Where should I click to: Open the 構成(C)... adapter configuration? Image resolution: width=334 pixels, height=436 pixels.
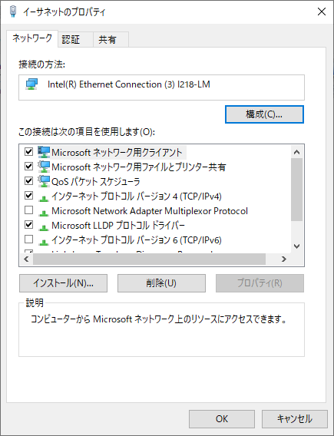tap(264, 114)
